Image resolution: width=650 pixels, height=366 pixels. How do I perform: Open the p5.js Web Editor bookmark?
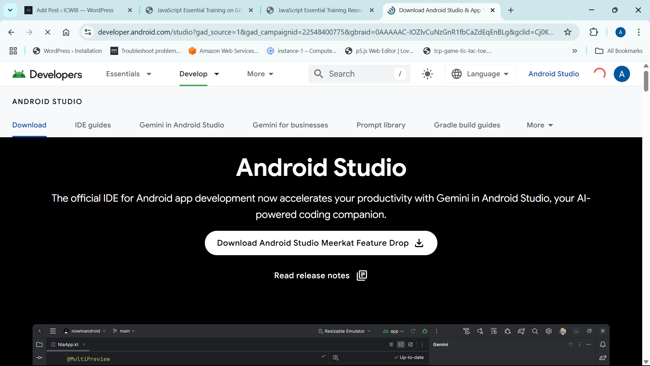[x=379, y=51]
